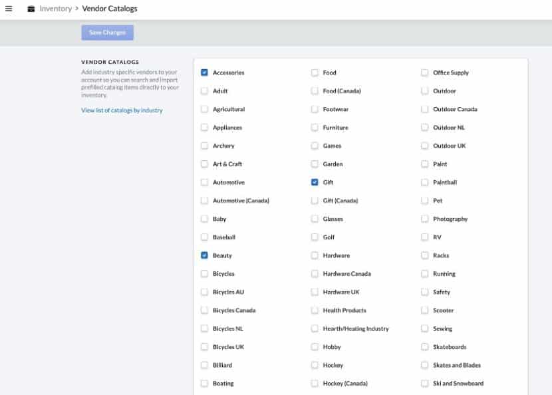This screenshot has height=395, width=552.
Task: Click Save Changes
Action: tap(107, 32)
